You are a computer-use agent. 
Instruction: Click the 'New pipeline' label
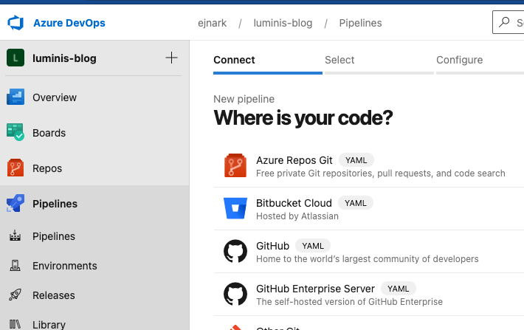coord(244,99)
